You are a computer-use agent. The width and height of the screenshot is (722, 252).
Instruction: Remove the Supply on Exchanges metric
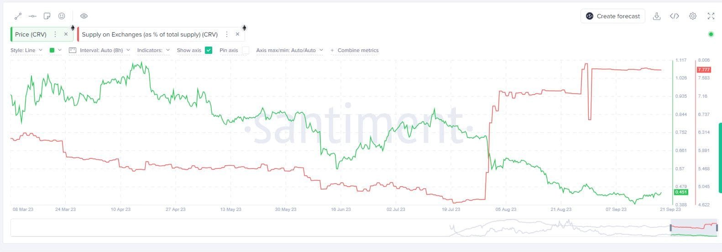coord(237,34)
